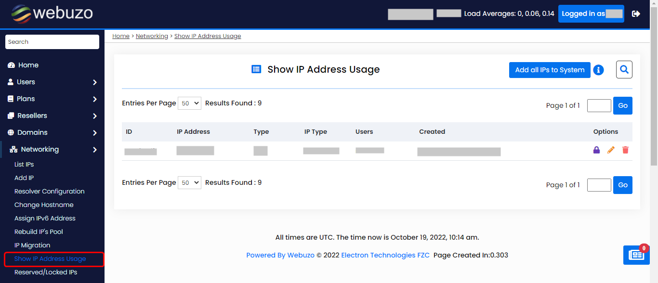The height and width of the screenshot is (283, 658).
Task: Expand the Domains sidebar menu
Action: click(52, 133)
